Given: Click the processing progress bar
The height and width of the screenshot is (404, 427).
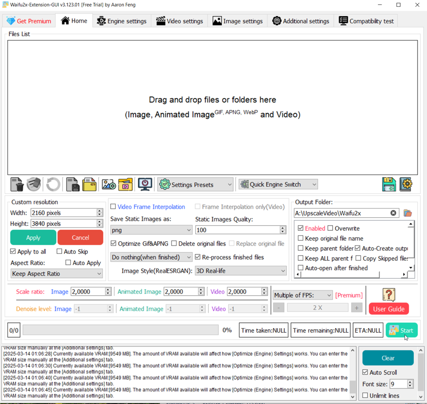Looking at the screenshot, I should pos(121,330).
